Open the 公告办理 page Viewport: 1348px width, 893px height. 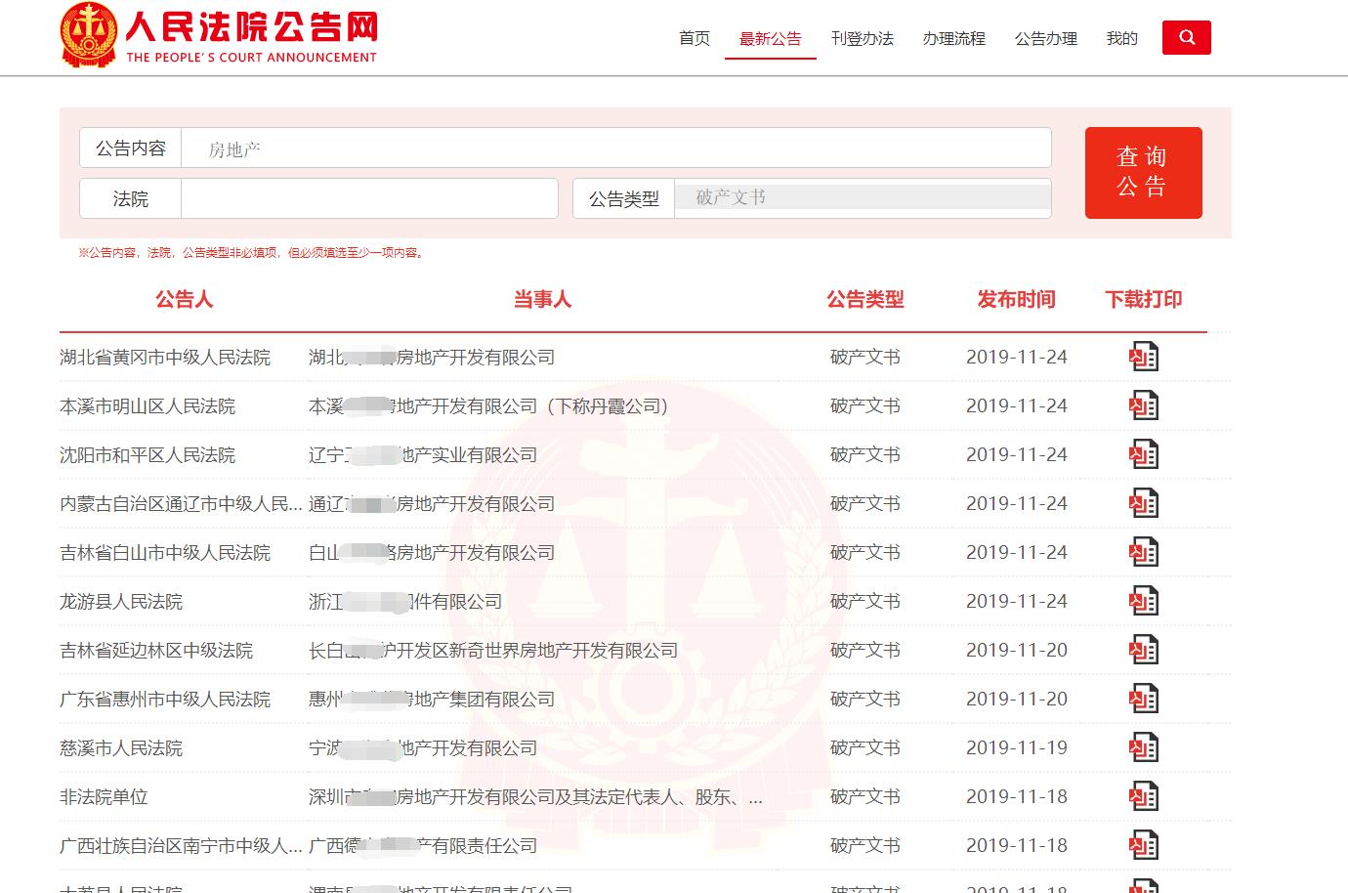1045,38
